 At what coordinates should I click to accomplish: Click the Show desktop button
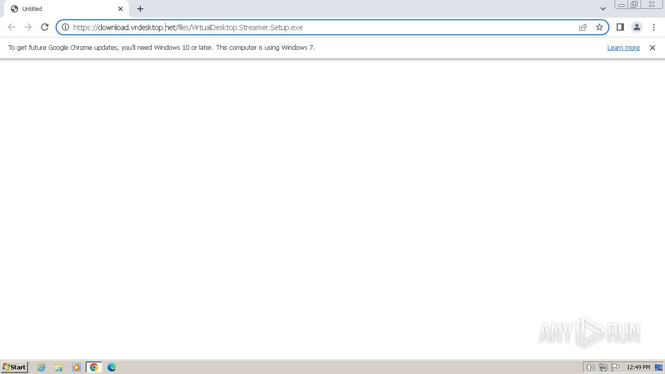[x=659, y=367]
